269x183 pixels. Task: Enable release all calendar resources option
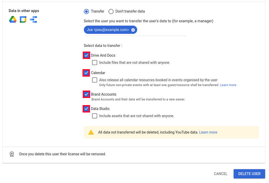tap(95, 80)
